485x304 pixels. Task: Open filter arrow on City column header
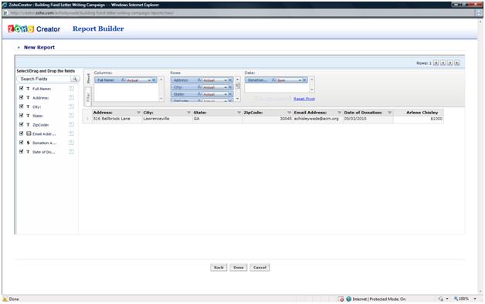coord(188,113)
